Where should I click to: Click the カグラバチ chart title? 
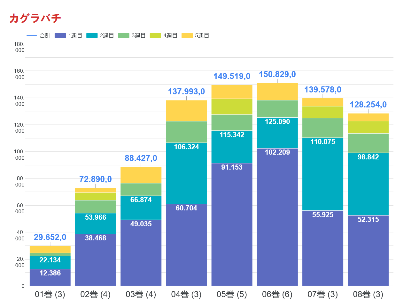[x=35, y=18]
